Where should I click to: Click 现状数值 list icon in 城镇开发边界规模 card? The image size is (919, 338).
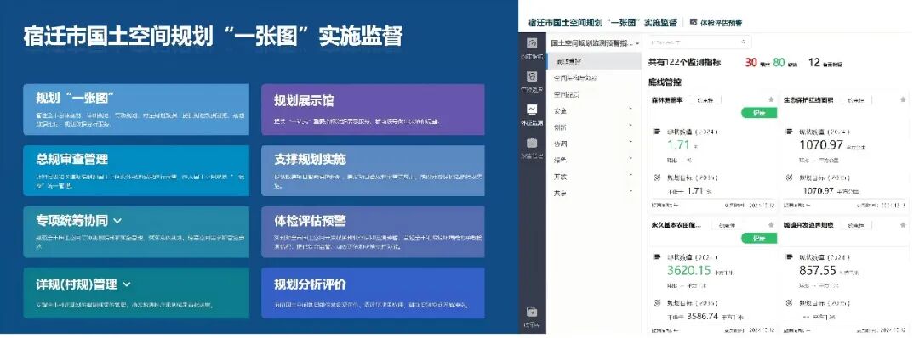pos(789,256)
